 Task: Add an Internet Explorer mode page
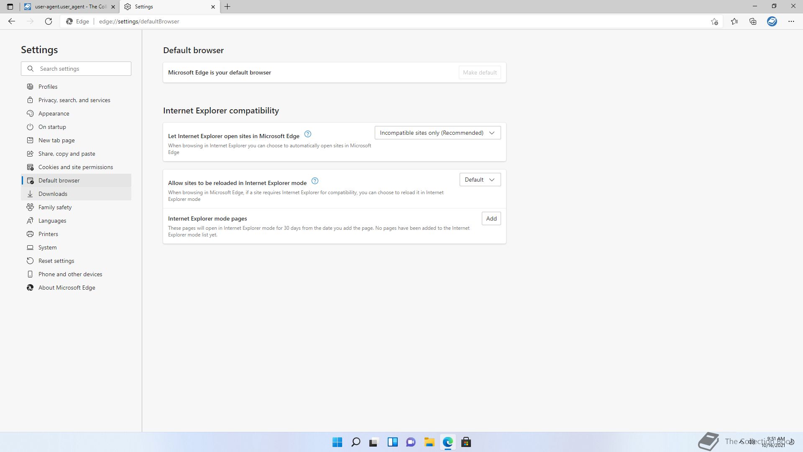click(491, 218)
